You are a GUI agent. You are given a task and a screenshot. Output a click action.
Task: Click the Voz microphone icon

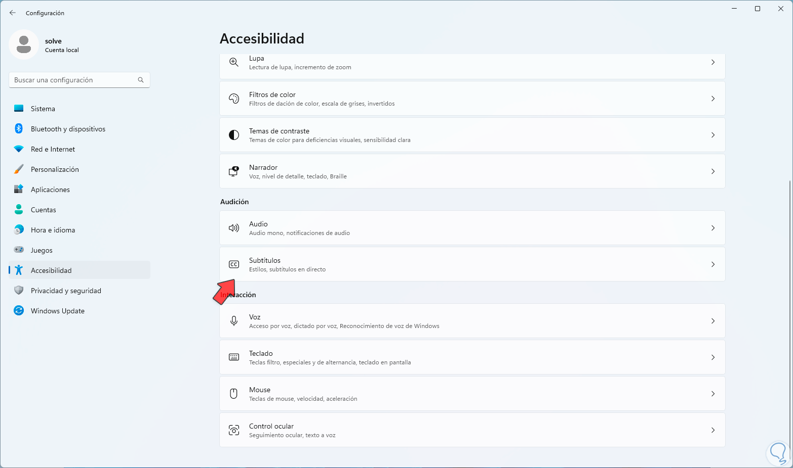tap(234, 321)
